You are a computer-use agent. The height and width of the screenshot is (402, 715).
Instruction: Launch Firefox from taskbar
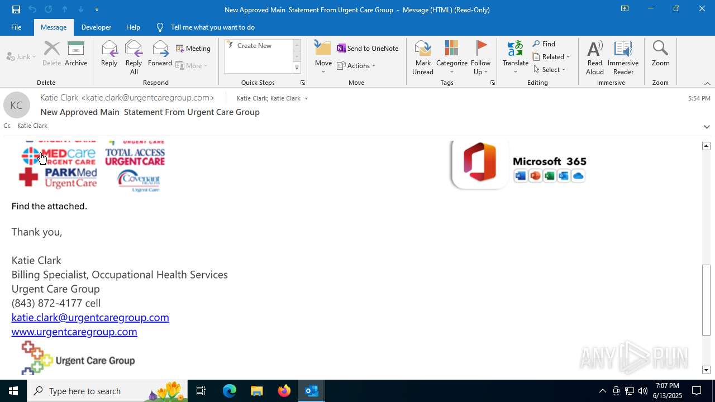pyautogui.click(x=284, y=391)
